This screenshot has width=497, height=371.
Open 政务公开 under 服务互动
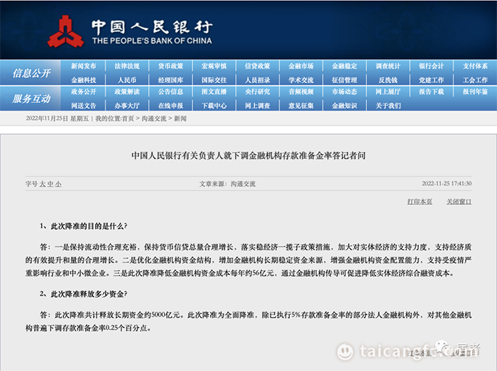click(x=83, y=92)
